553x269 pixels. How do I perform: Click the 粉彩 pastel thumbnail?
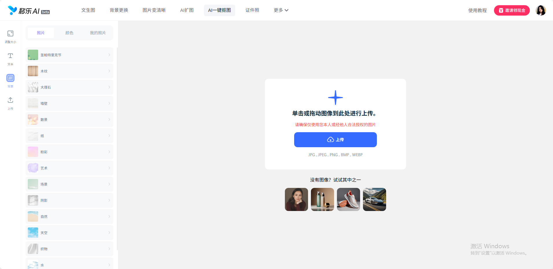(33, 152)
